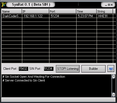Click the SynRat app icon in title bar
Viewport: 117px width, 103px height.
click(x=4, y=5)
